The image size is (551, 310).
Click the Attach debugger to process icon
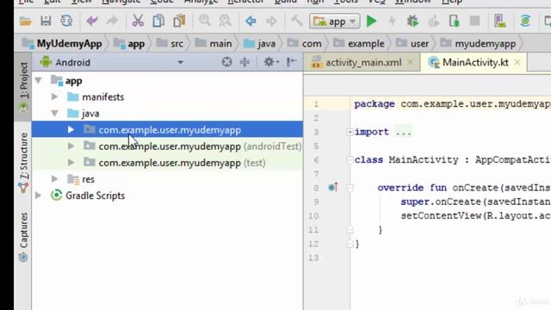(454, 21)
